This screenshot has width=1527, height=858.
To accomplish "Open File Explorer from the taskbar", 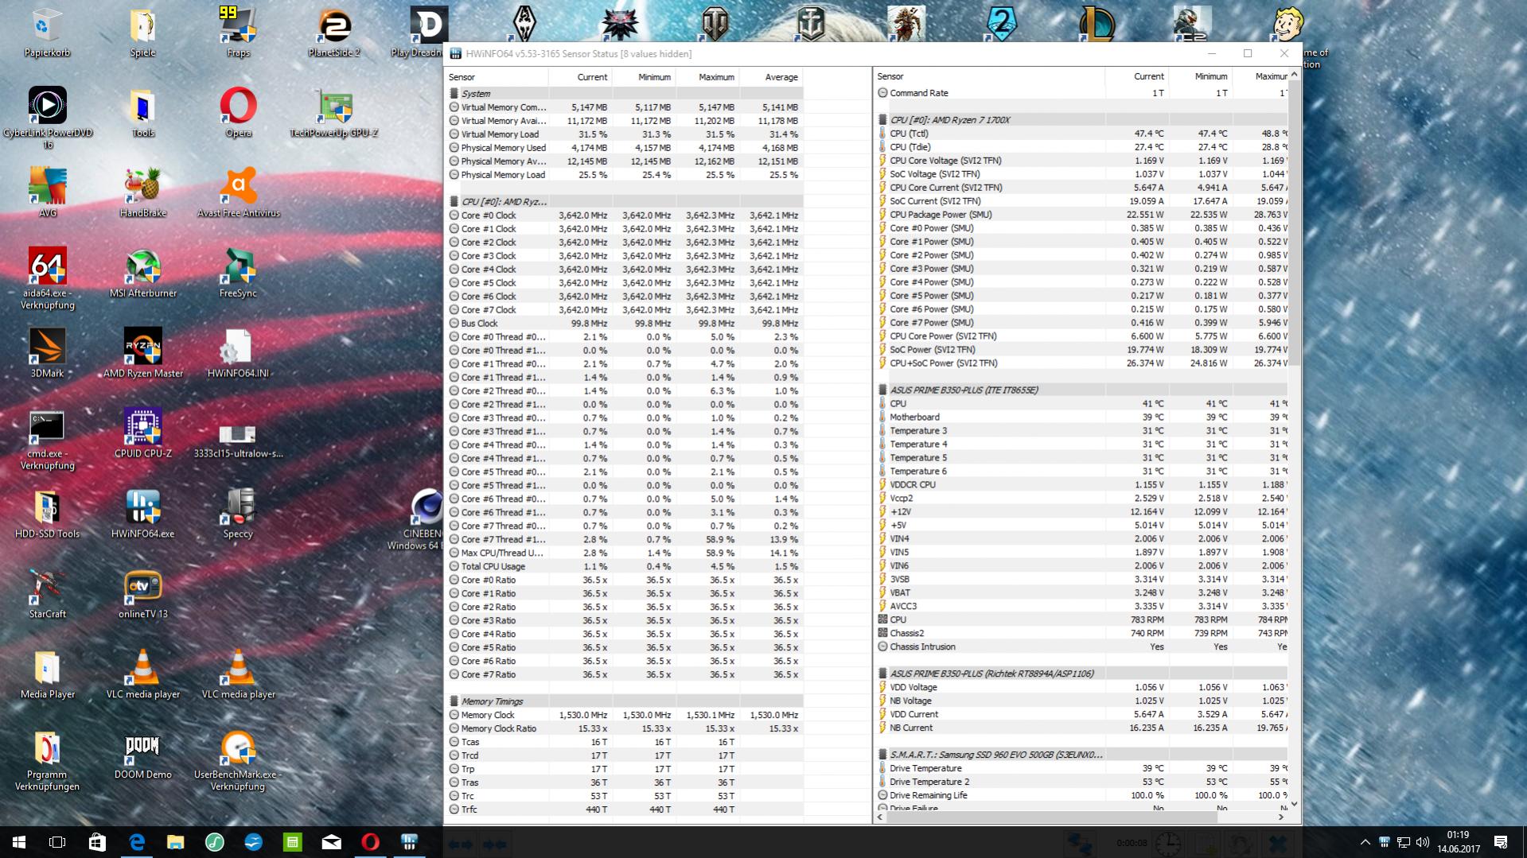I will point(176,842).
